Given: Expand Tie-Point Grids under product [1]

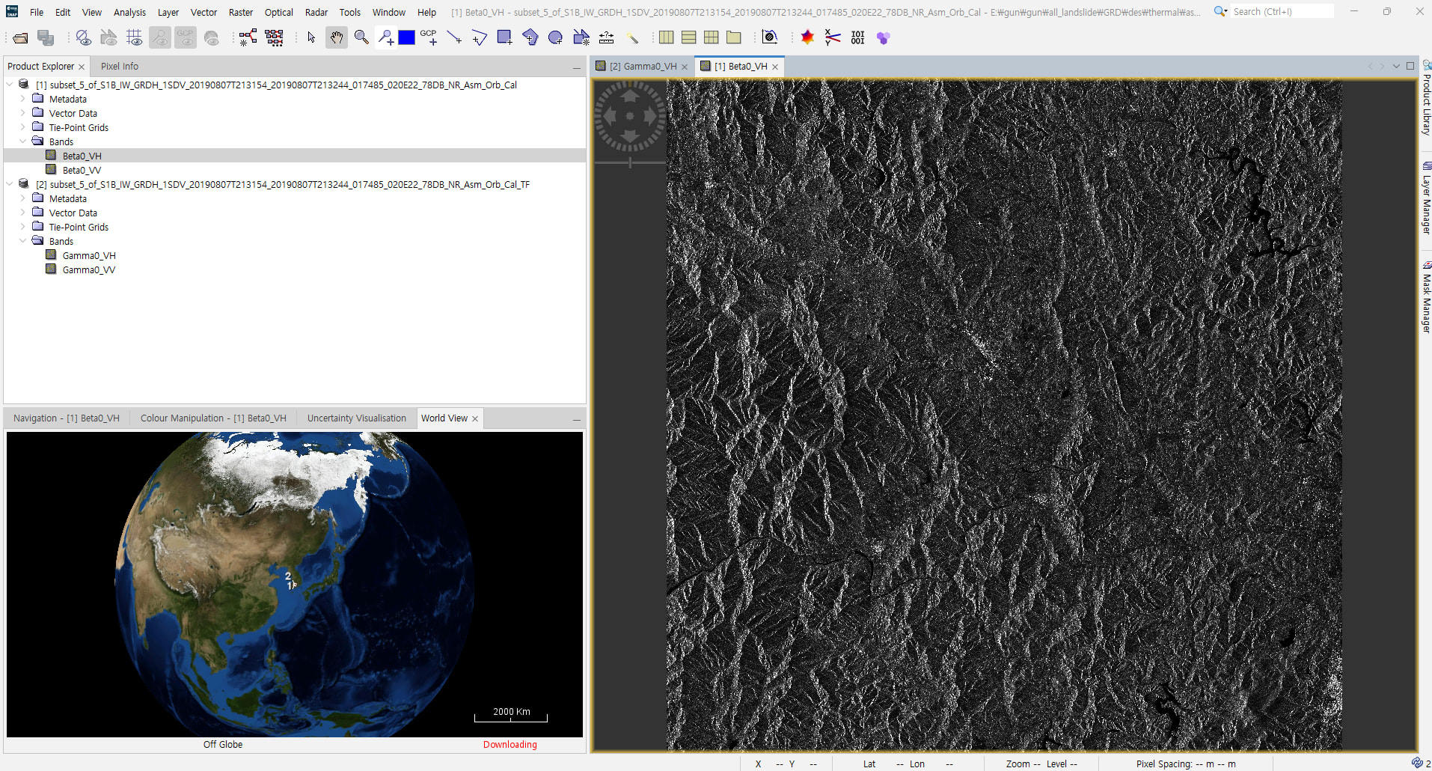Looking at the screenshot, I should 22,127.
